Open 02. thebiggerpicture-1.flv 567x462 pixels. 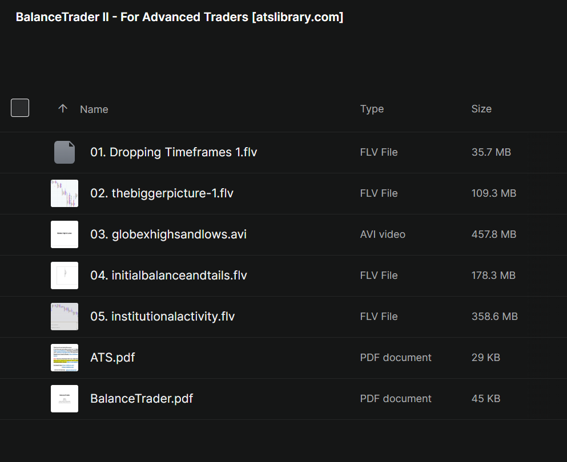tap(162, 193)
